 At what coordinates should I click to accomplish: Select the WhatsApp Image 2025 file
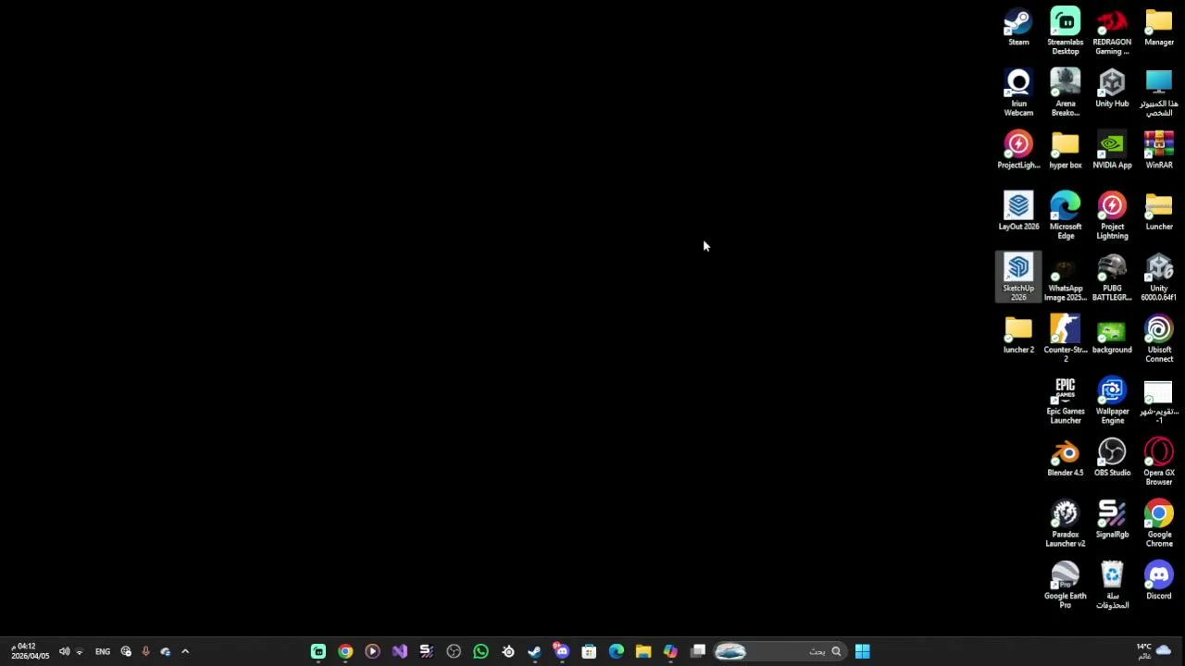click(x=1066, y=277)
